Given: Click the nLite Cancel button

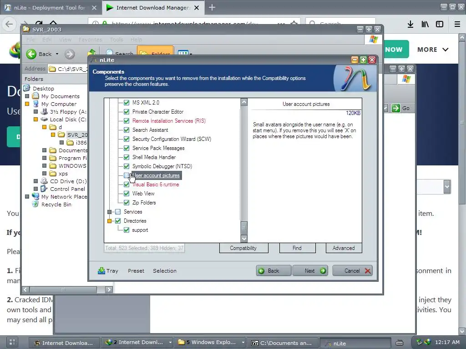Looking at the screenshot, I should [353, 271].
